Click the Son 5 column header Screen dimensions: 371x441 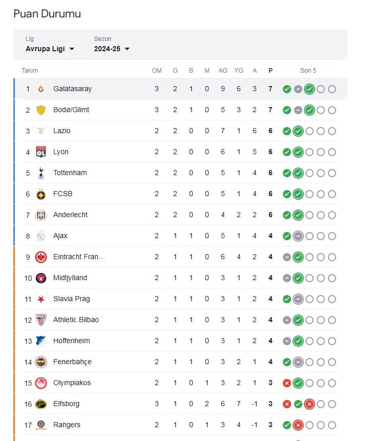pos(308,71)
